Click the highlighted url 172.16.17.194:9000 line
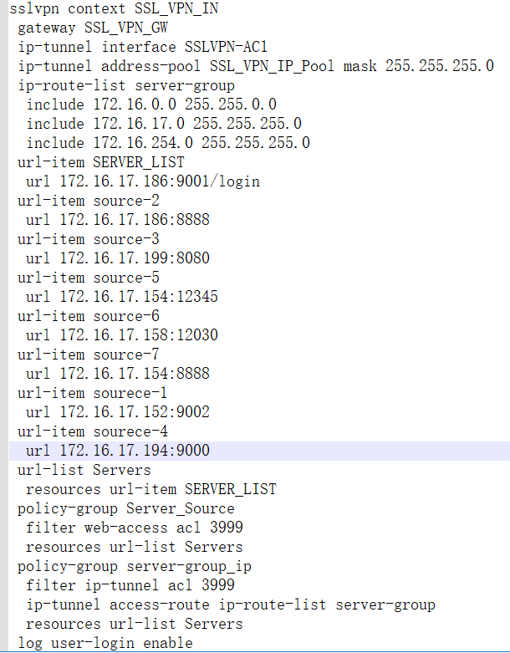This screenshot has height=653, width=510. (117, 451)
